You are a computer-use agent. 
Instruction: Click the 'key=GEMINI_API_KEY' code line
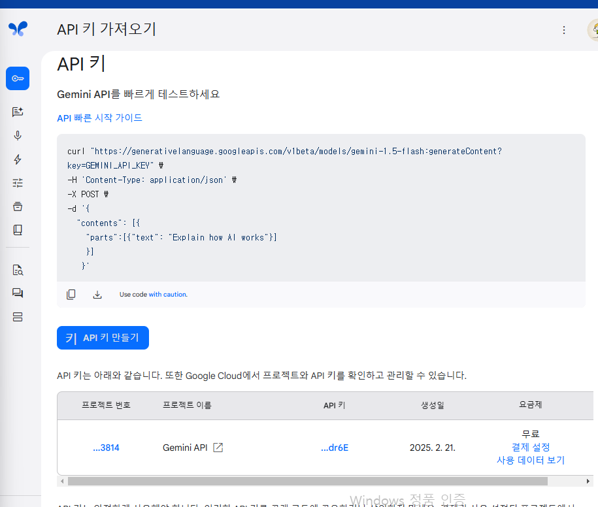115,165
